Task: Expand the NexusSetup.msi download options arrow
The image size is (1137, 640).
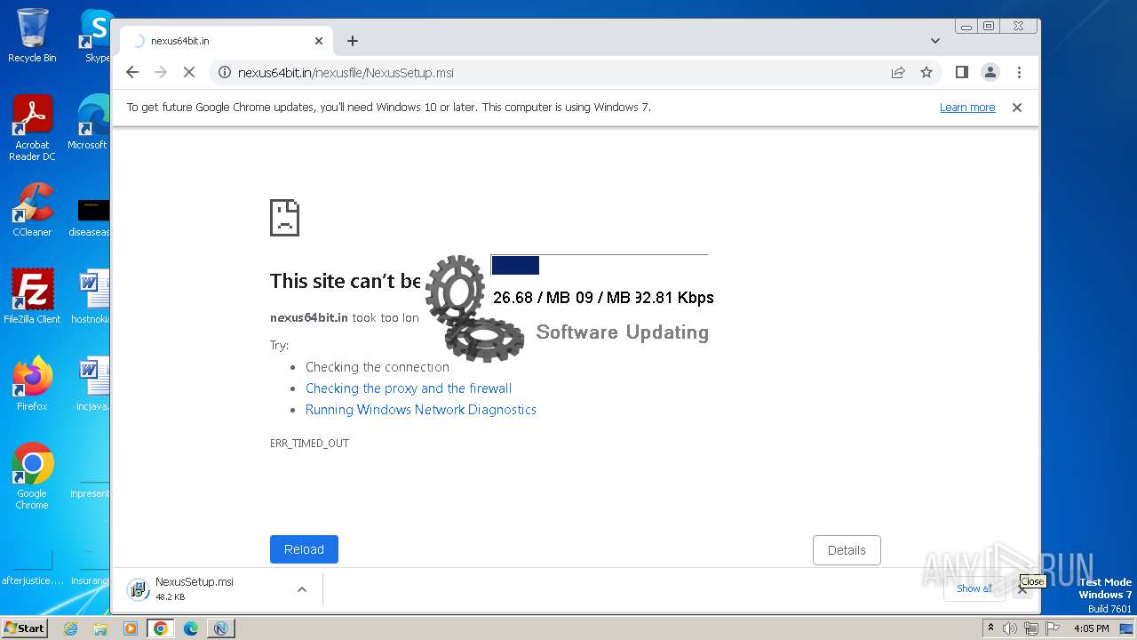Action: point(302,589)
